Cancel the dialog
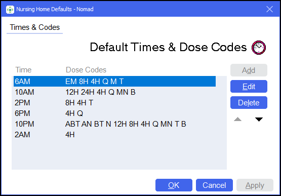The image size is (281, 196). tap(214, 185)
